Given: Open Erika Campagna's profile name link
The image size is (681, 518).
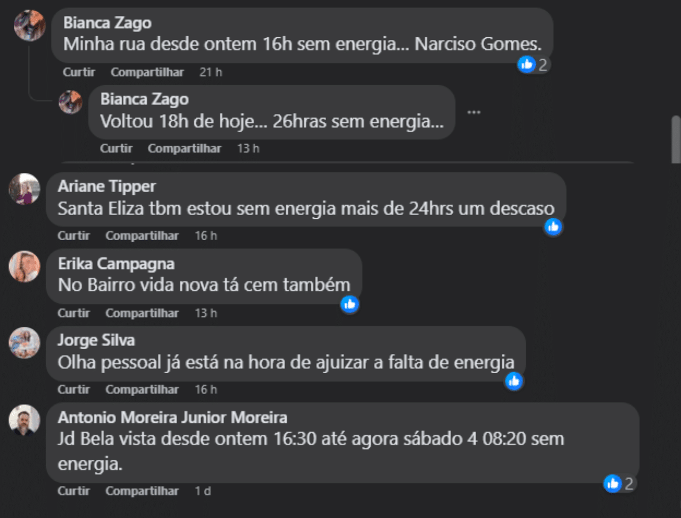Looking at the screenshot, I should 116,264.
